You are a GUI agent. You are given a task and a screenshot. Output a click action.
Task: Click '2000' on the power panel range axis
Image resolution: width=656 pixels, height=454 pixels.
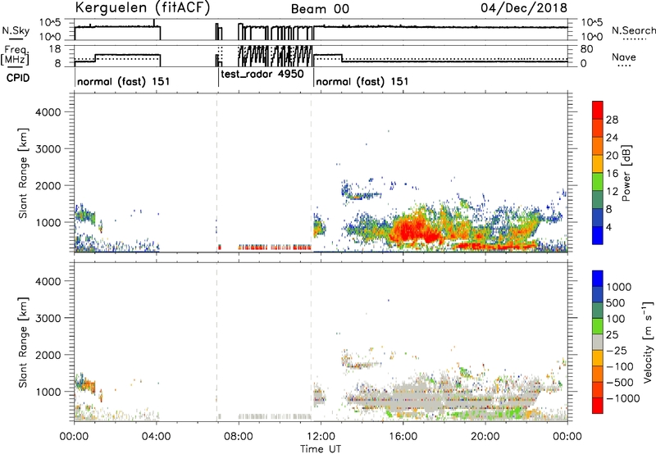[x=48, y=185]
